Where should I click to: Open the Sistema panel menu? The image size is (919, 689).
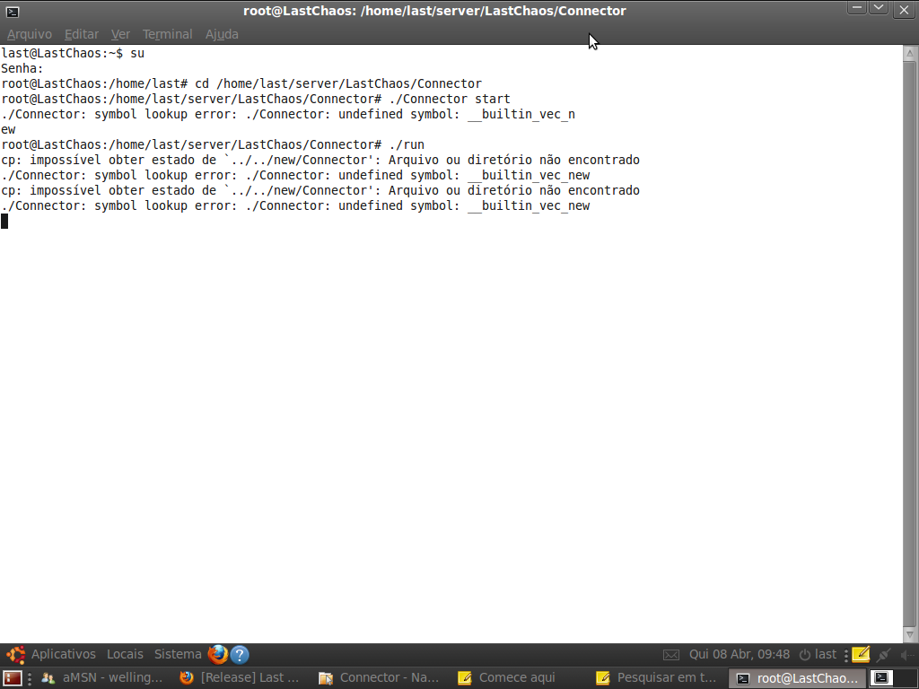(x=178, y=654)
